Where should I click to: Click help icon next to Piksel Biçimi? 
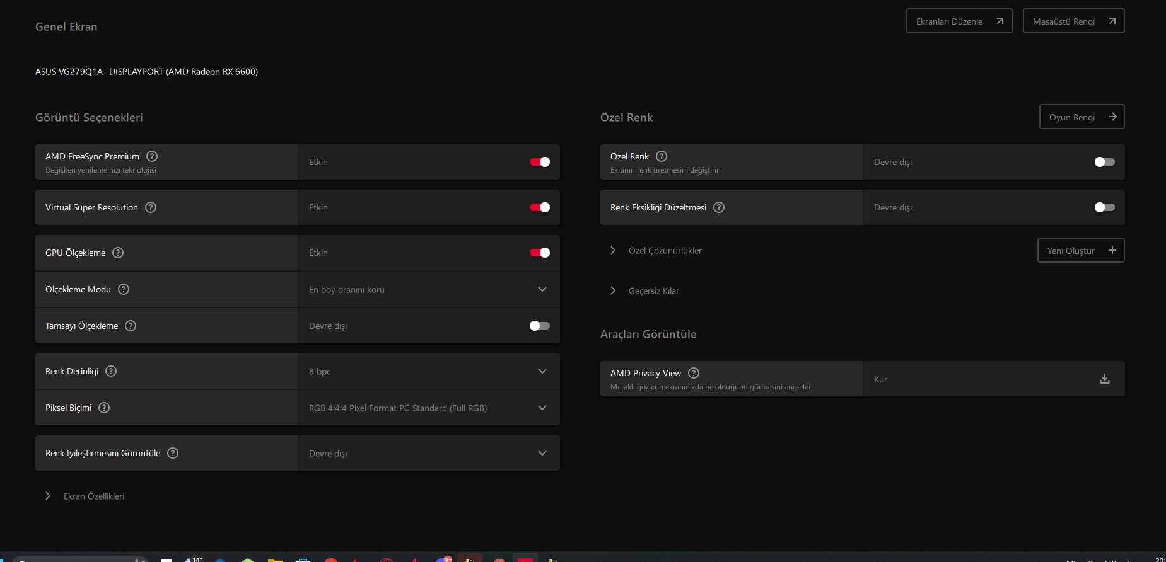104,408
